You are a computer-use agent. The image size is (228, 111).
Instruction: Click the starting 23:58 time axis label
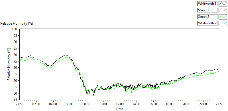[20, 104]
